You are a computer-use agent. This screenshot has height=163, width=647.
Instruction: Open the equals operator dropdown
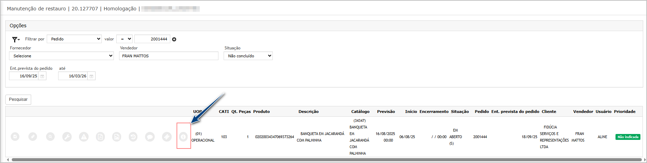coord(124,39)
